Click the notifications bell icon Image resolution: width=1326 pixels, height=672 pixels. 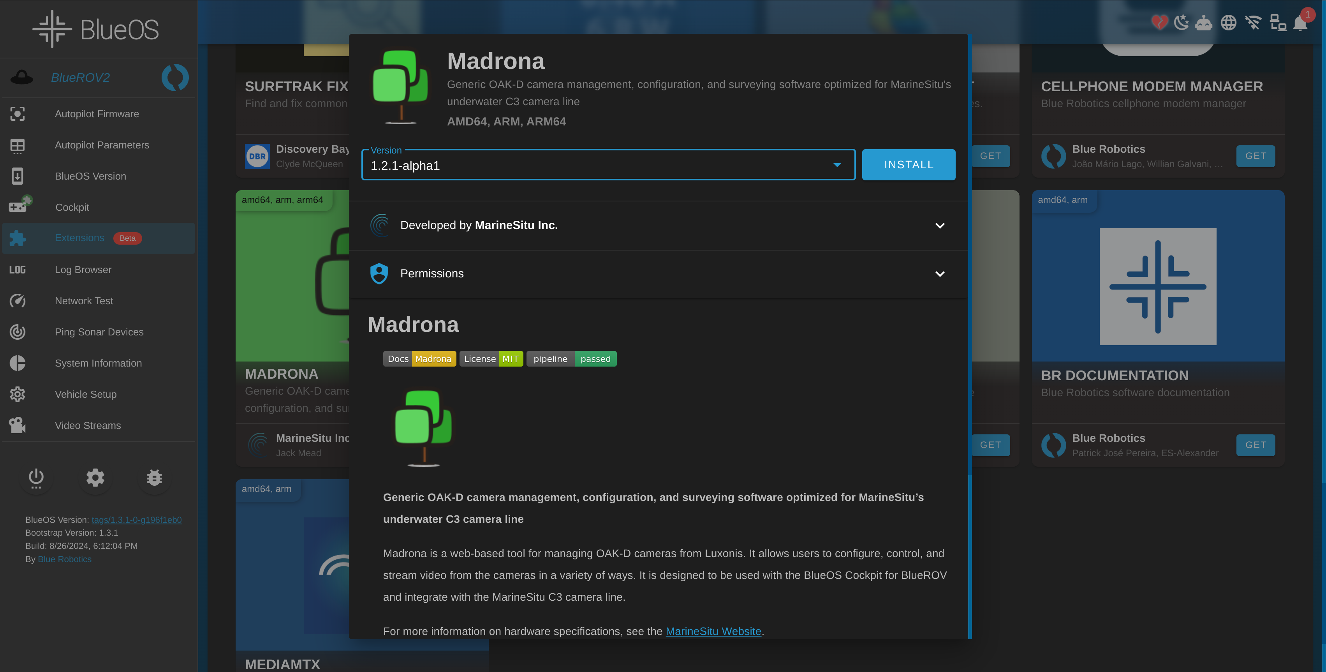click(x=1300, y=23)
